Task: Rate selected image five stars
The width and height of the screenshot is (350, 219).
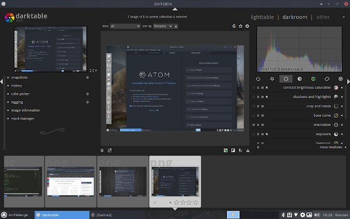Action: (x=196, y=203)
